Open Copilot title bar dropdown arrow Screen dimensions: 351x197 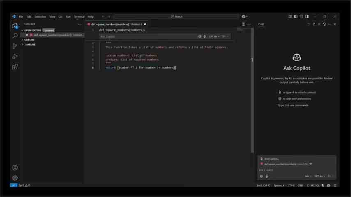click(247, 16)
